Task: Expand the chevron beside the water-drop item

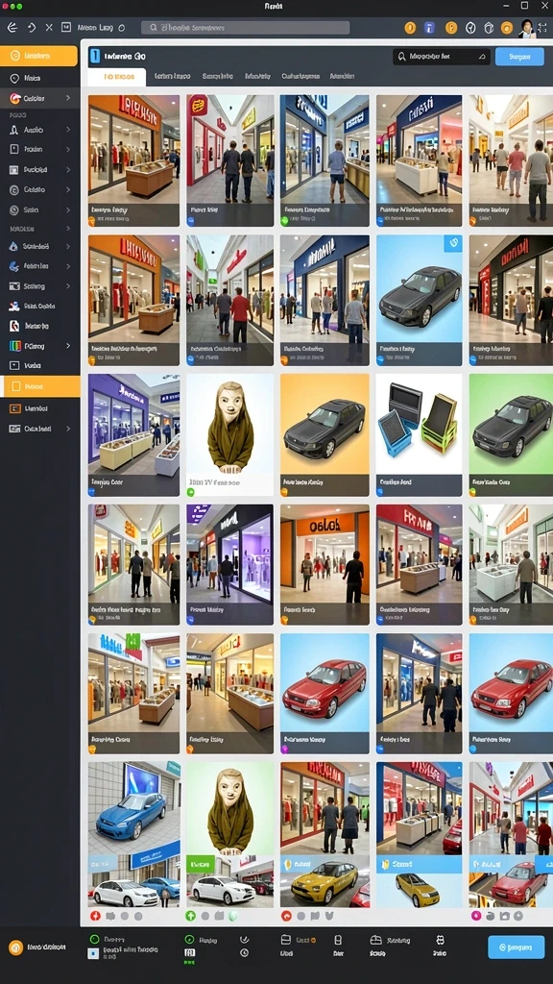Action: click(x=68, y=247)
